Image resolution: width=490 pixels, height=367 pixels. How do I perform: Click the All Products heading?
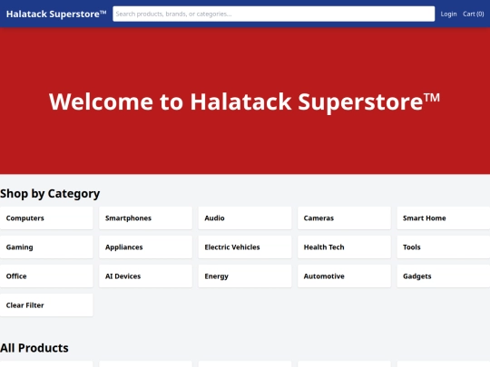(x=34, y=348)
